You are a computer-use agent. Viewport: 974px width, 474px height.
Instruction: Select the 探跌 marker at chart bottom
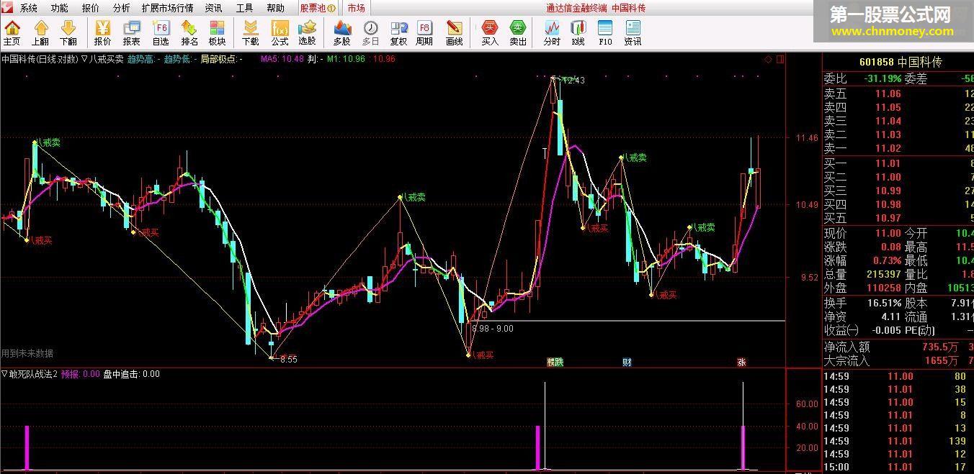pos(555,363)
